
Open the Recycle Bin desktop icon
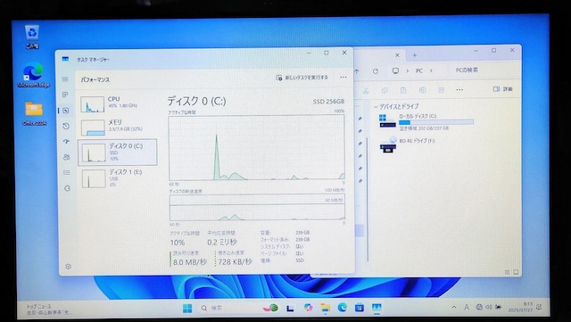pyautogui.click(x=32, y=37)
